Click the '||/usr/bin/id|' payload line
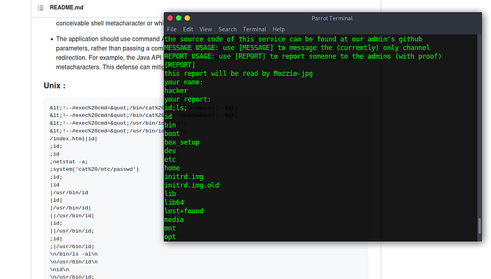The height and width of the screenshot is (279, 491). (72, 215)
